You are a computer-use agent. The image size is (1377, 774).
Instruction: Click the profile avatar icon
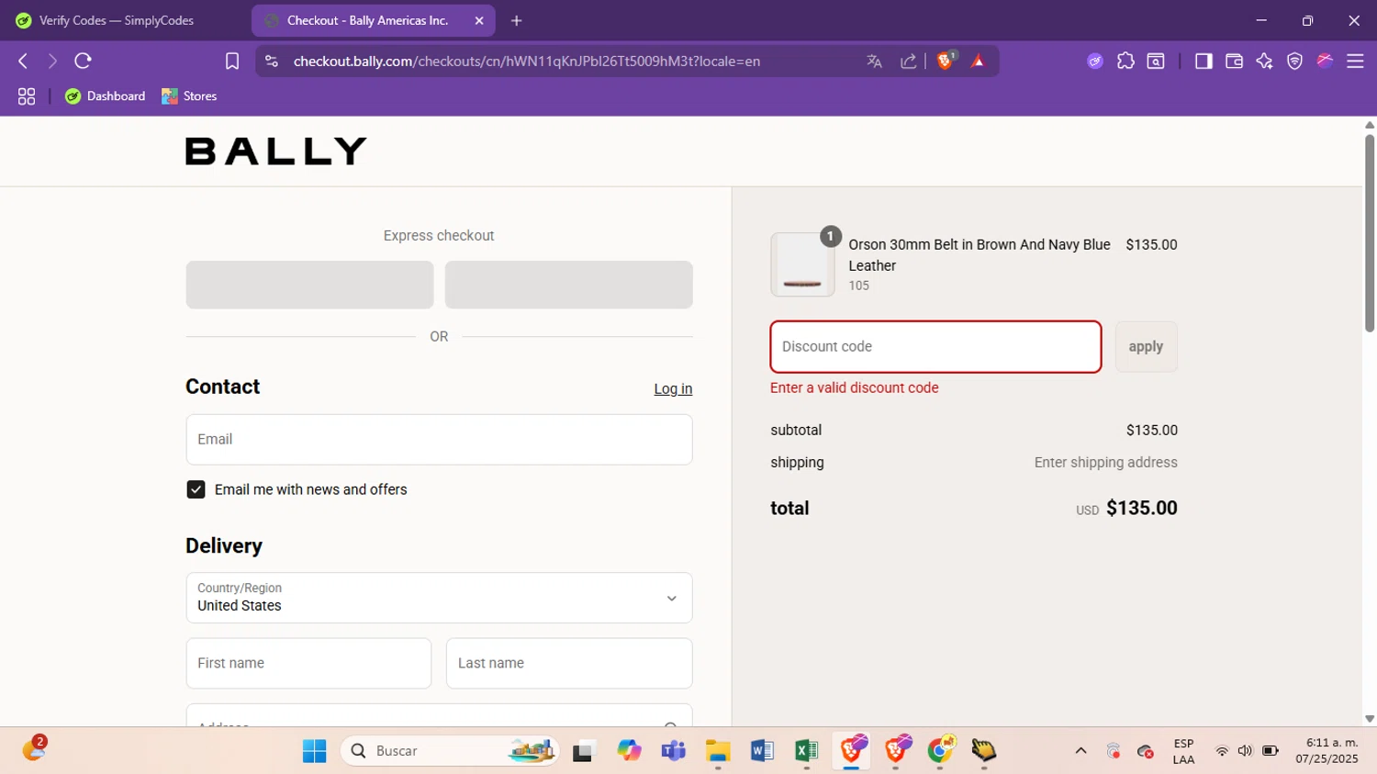1325,61
